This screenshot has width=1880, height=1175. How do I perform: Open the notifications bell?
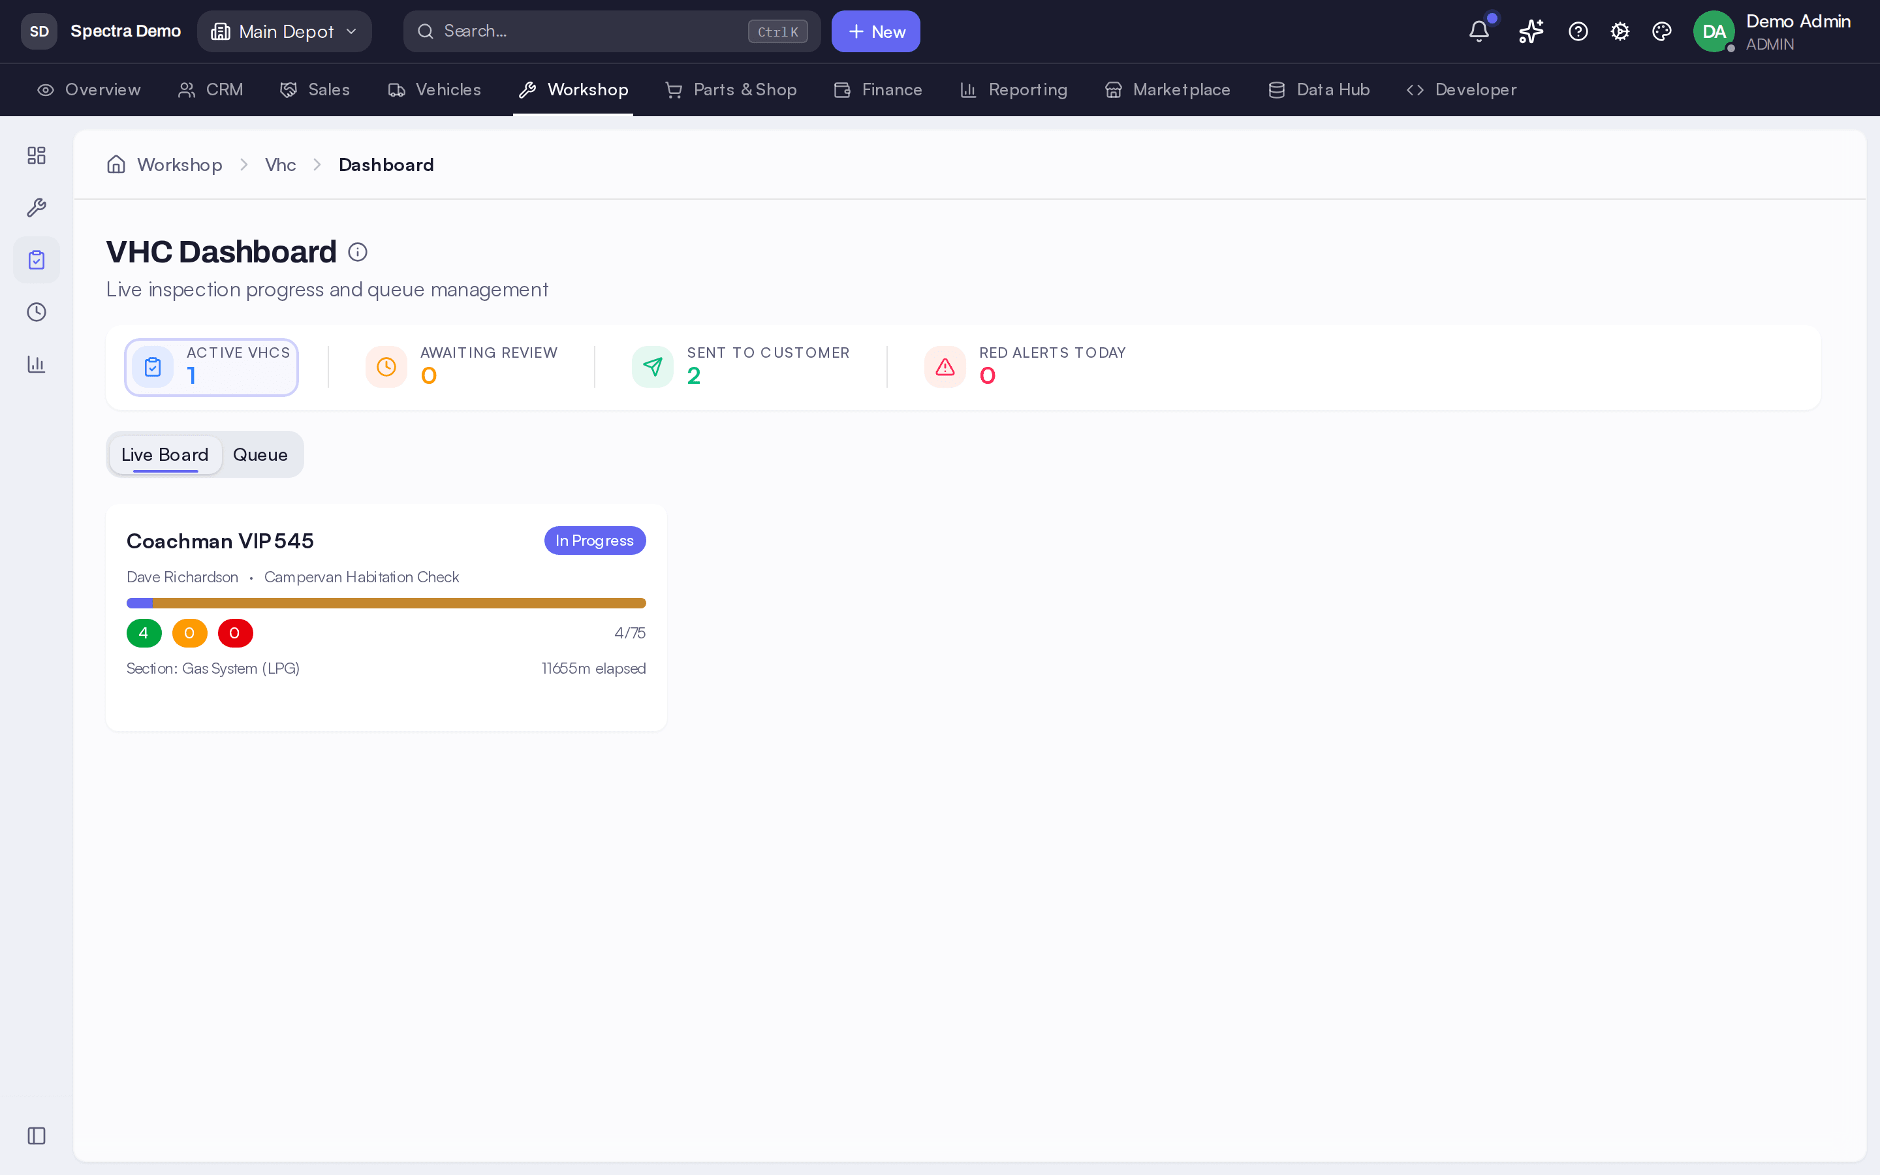pos(1479,31)
